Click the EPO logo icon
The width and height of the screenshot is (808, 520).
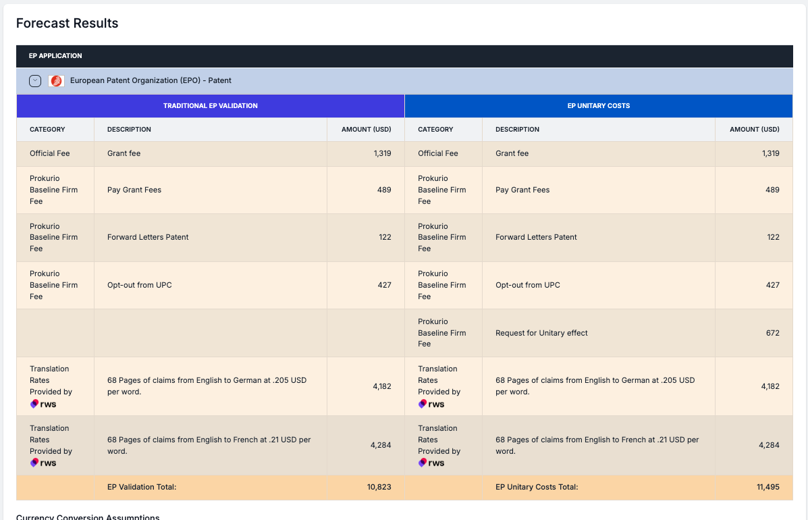tap(57, 81)
